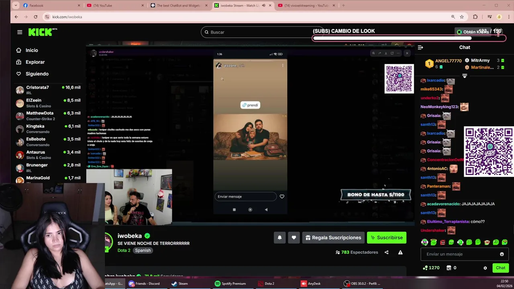Click iwobeka channel name title

coord(130,236)
